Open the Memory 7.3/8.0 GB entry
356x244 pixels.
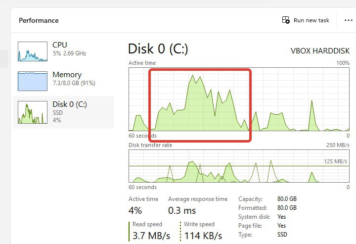click(x=63, y=81)
